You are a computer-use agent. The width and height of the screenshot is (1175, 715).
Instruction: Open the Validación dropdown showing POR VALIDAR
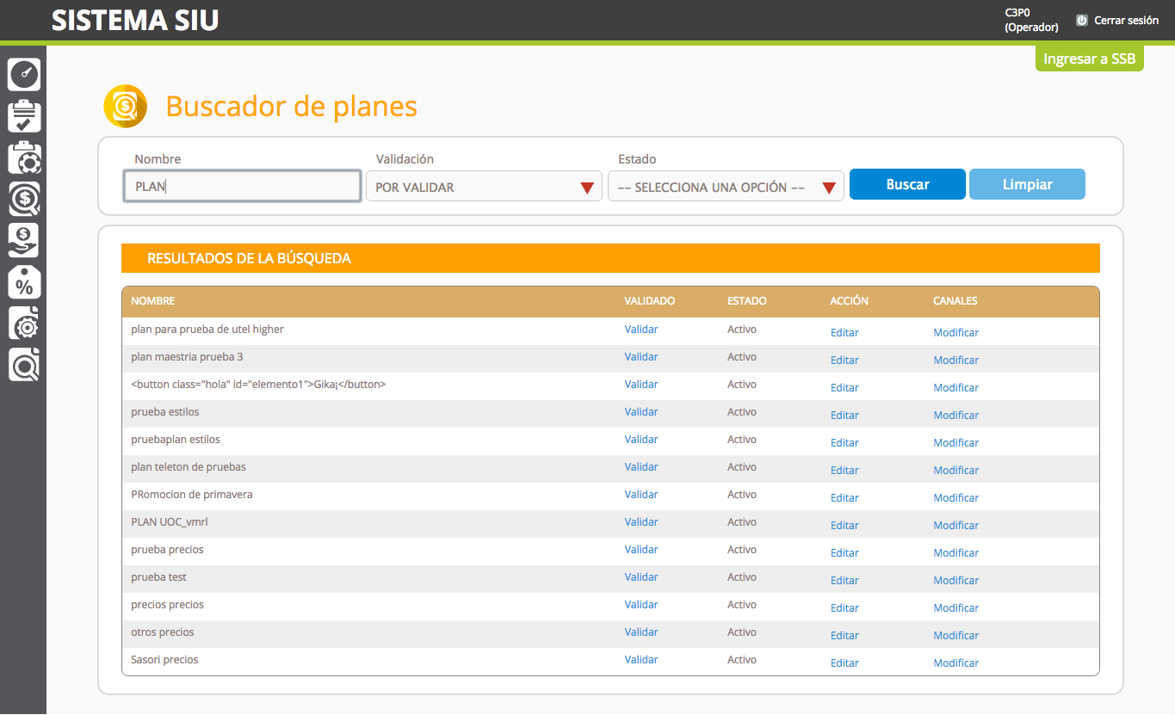(484, 186)
